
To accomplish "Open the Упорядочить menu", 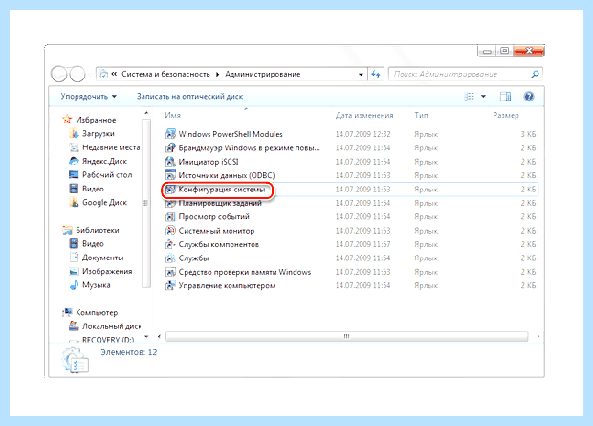I will [89, 97].
